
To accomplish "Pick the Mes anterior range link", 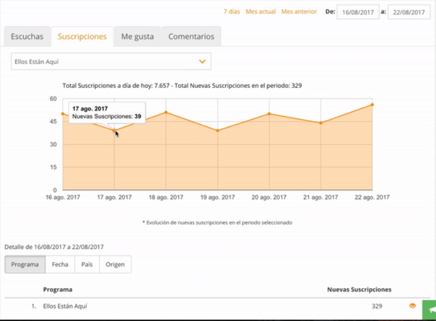I will [x=299, y=12].
